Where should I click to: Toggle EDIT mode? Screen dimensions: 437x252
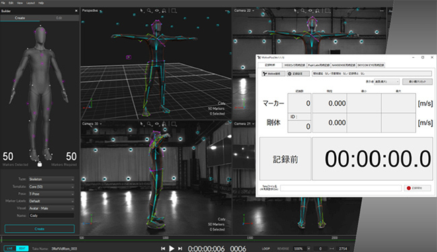22,249
